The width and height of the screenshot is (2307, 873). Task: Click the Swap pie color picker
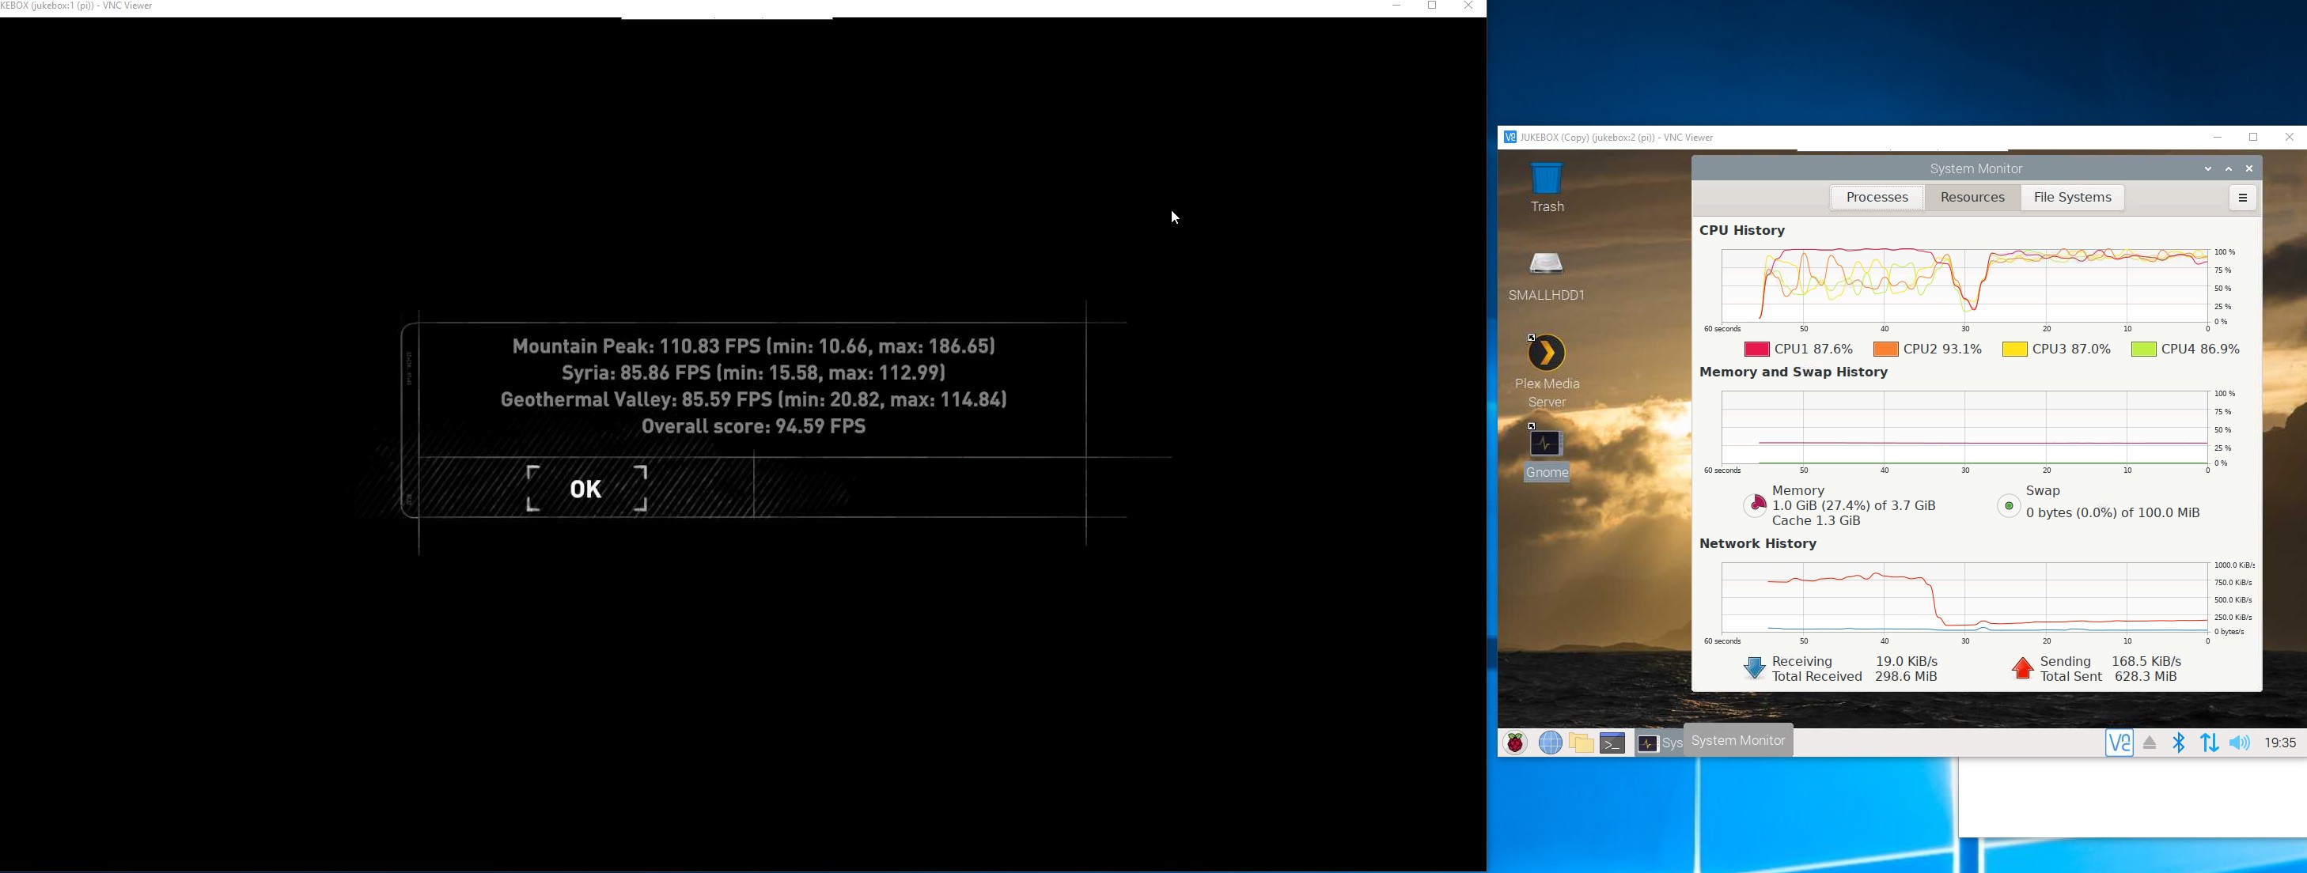[x=2009, y=507]
